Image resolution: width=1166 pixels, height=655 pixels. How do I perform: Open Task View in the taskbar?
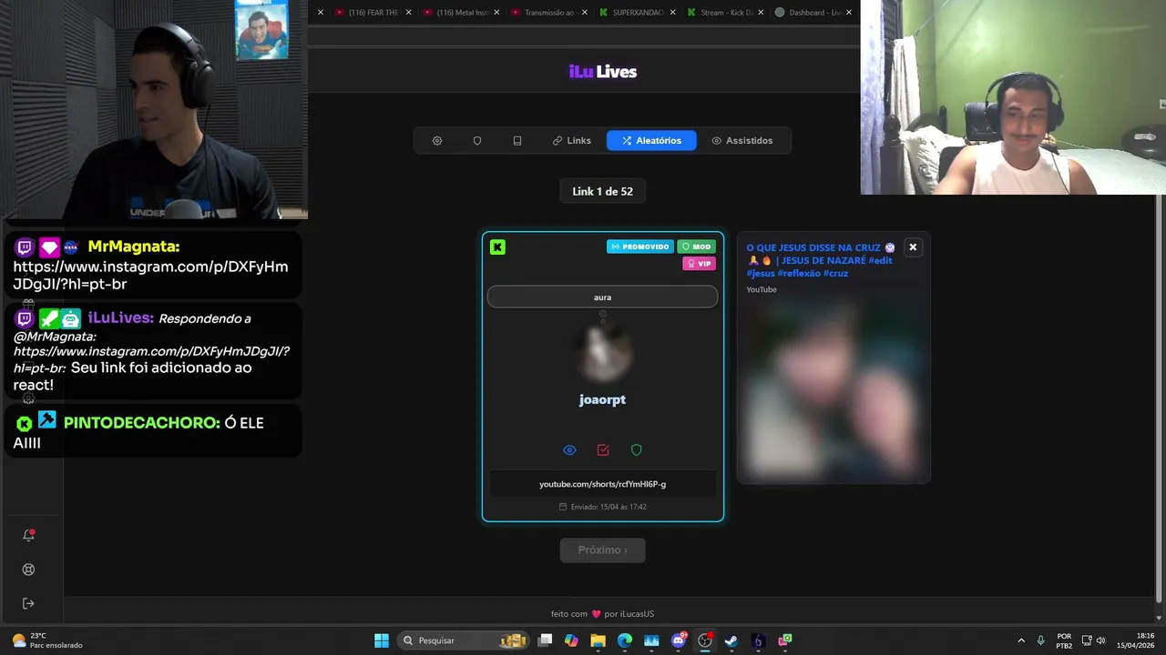545,640
